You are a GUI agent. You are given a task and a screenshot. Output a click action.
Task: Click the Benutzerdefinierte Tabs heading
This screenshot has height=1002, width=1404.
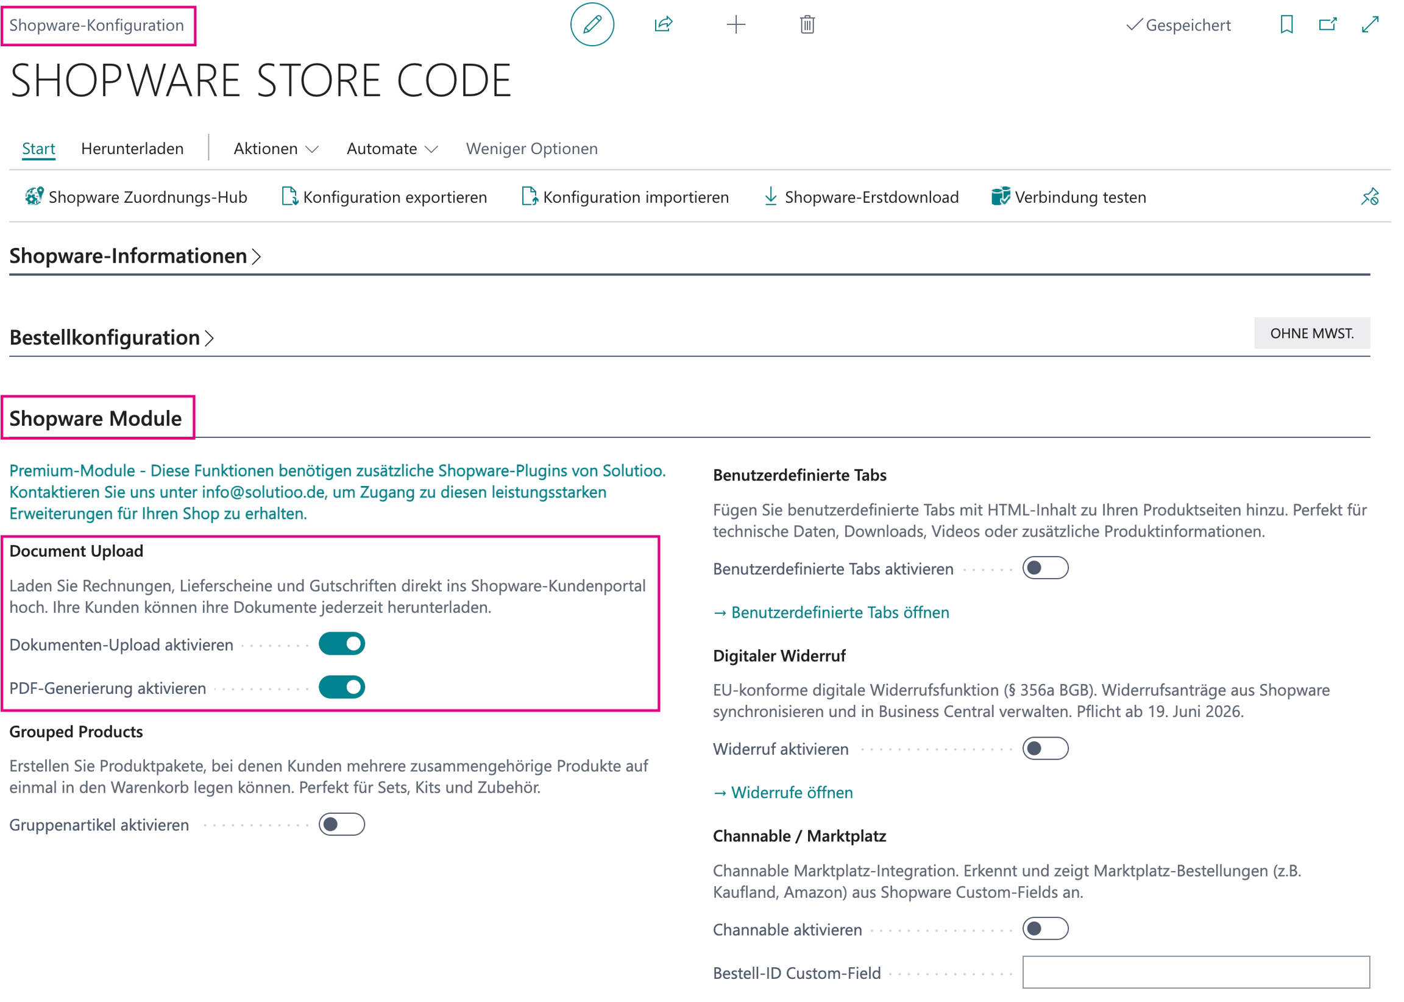[x=799, y=475]
